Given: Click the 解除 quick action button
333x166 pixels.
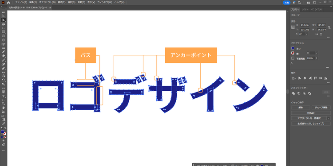Looking at the screenshot, I should click(x=301, y=108).
